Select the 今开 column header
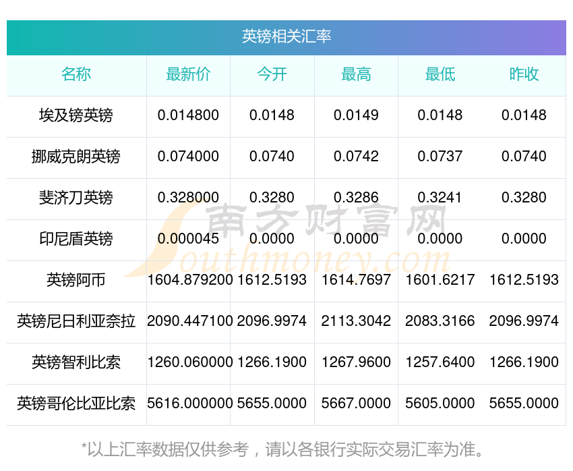 click(x=272, y=74)
